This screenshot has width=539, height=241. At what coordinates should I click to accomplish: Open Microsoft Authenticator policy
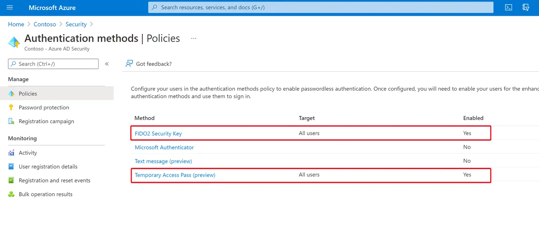[164, 147]
